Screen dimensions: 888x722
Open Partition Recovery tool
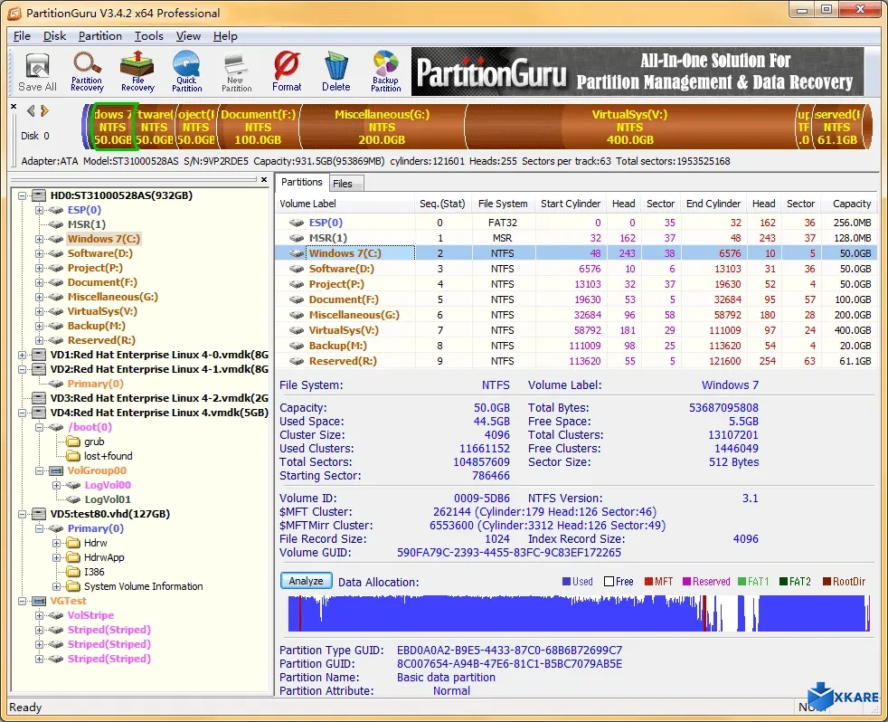click(87, 72)
